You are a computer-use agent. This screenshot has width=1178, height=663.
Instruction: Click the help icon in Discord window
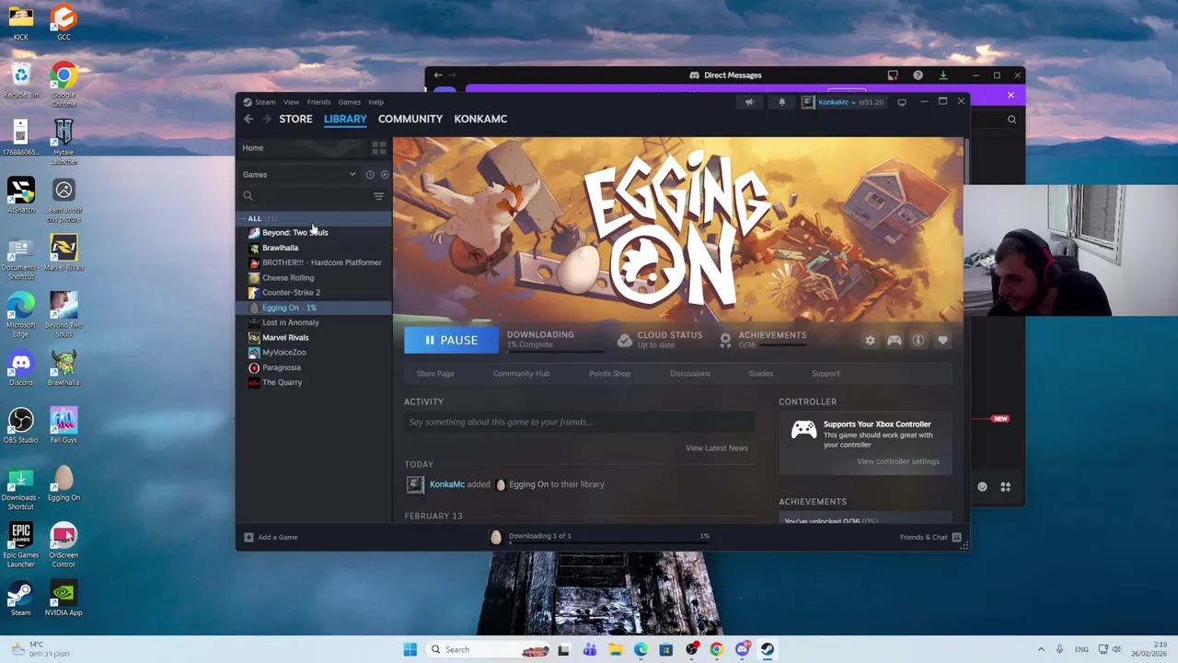click(x=918, y=76)
